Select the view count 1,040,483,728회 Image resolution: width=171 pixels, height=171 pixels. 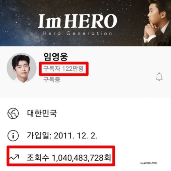click(x=81, y=158)
